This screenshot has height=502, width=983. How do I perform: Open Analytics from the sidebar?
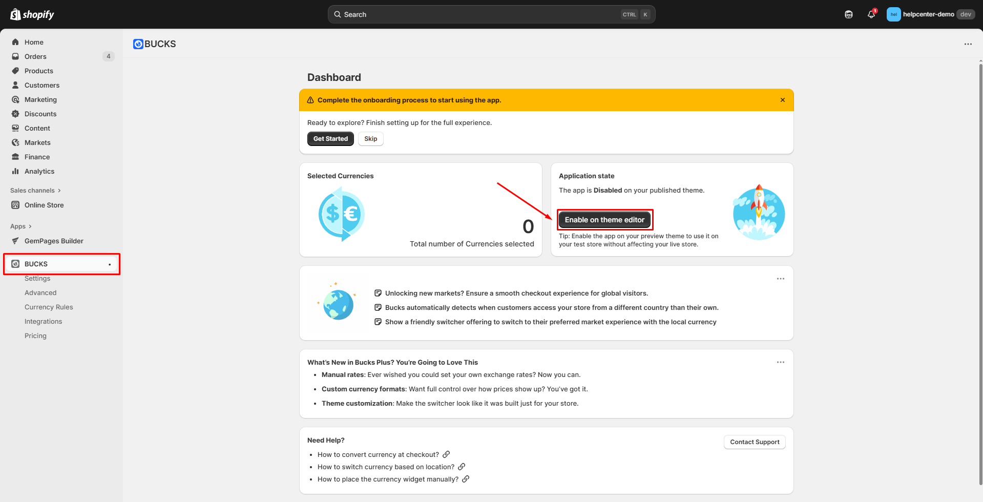[39, 171]
